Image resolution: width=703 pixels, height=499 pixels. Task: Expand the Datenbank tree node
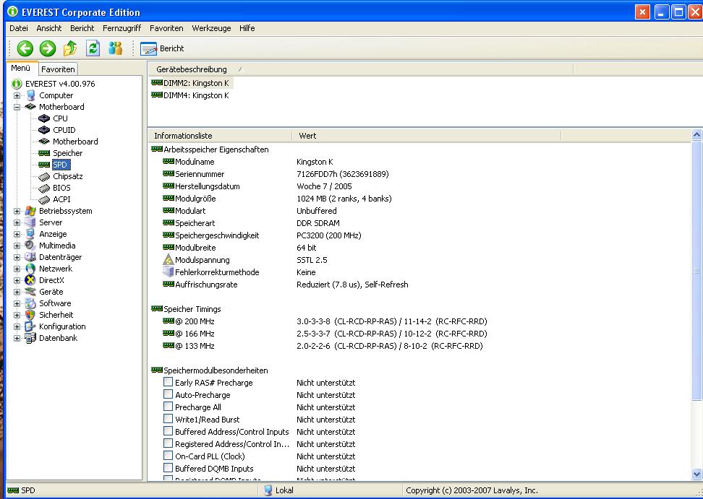pyautogui.click(x=17, y=339)
